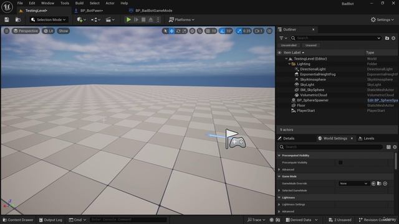Viewport: 399px width, 224px height.
Task: Choose the Translate tool
Action: (x=172, y=31)
